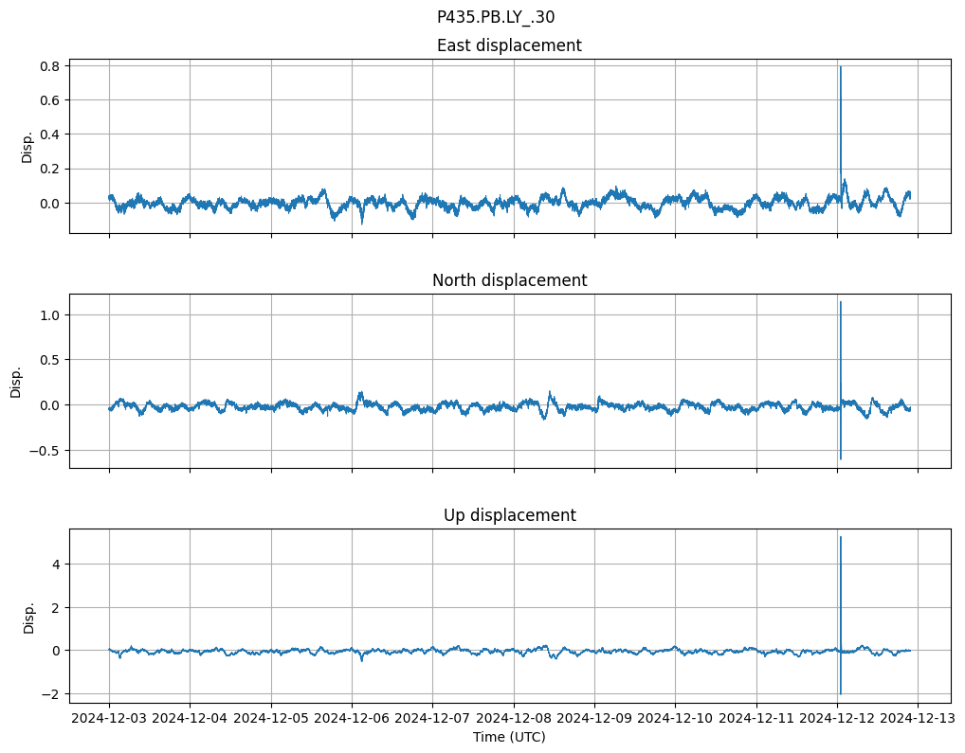Click the North displacement subplot title
The image size is (965, 753).
509,280
